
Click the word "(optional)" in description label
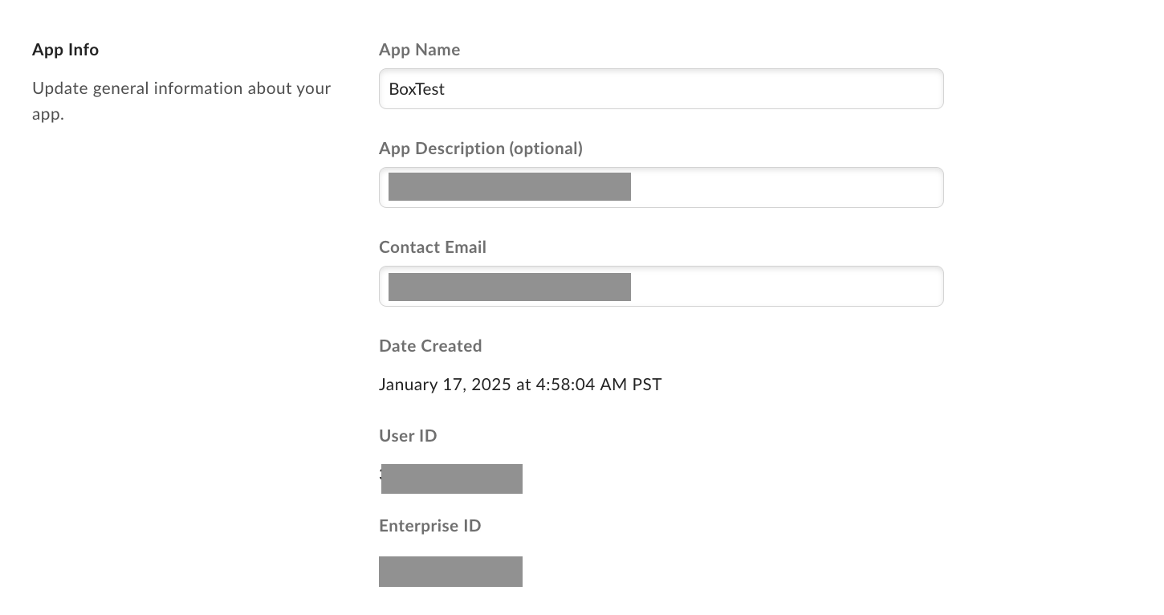[x=546, y=149]
